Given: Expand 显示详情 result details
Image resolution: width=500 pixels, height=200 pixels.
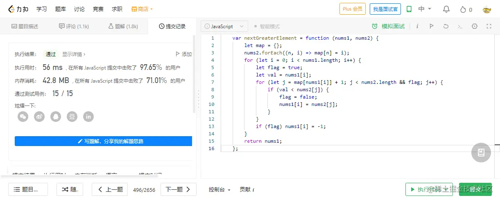Looking at the screenshot, I should pyautogui.click(x=74, y=54).
